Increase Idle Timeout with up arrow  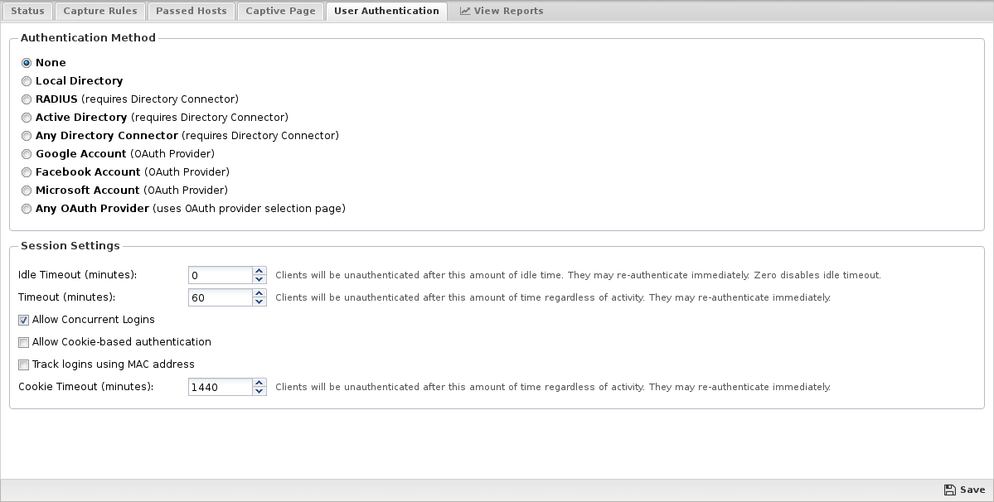click(259, 271)
